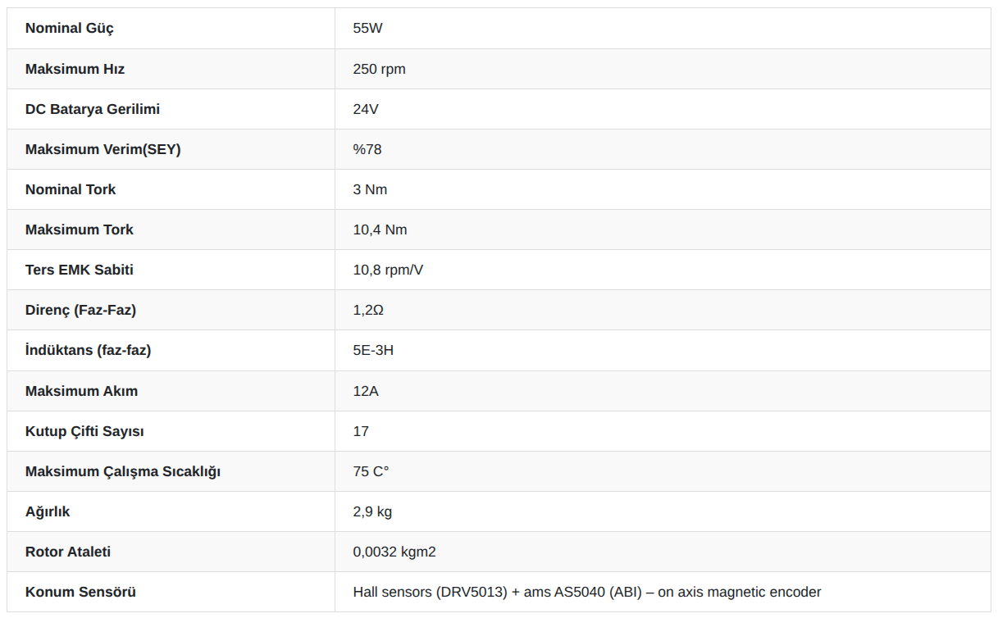
Task: Click the Maksimum Çalışma Sıcaklığı label
Action: 123,472
